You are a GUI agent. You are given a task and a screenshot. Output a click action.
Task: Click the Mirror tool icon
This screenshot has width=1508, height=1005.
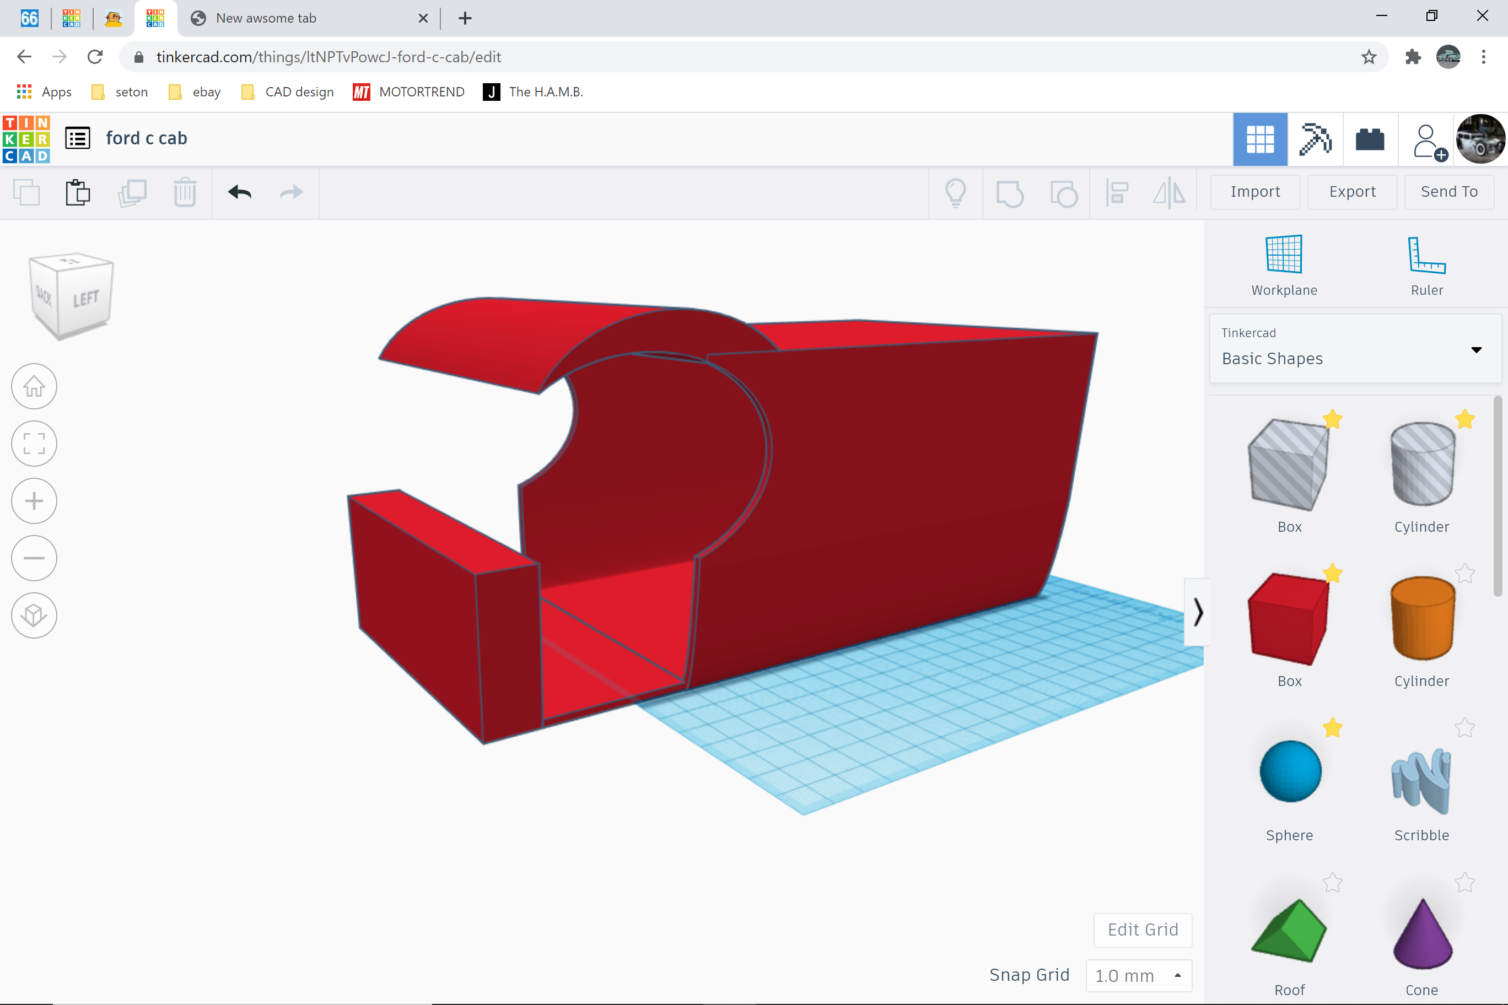point(1170,192)
